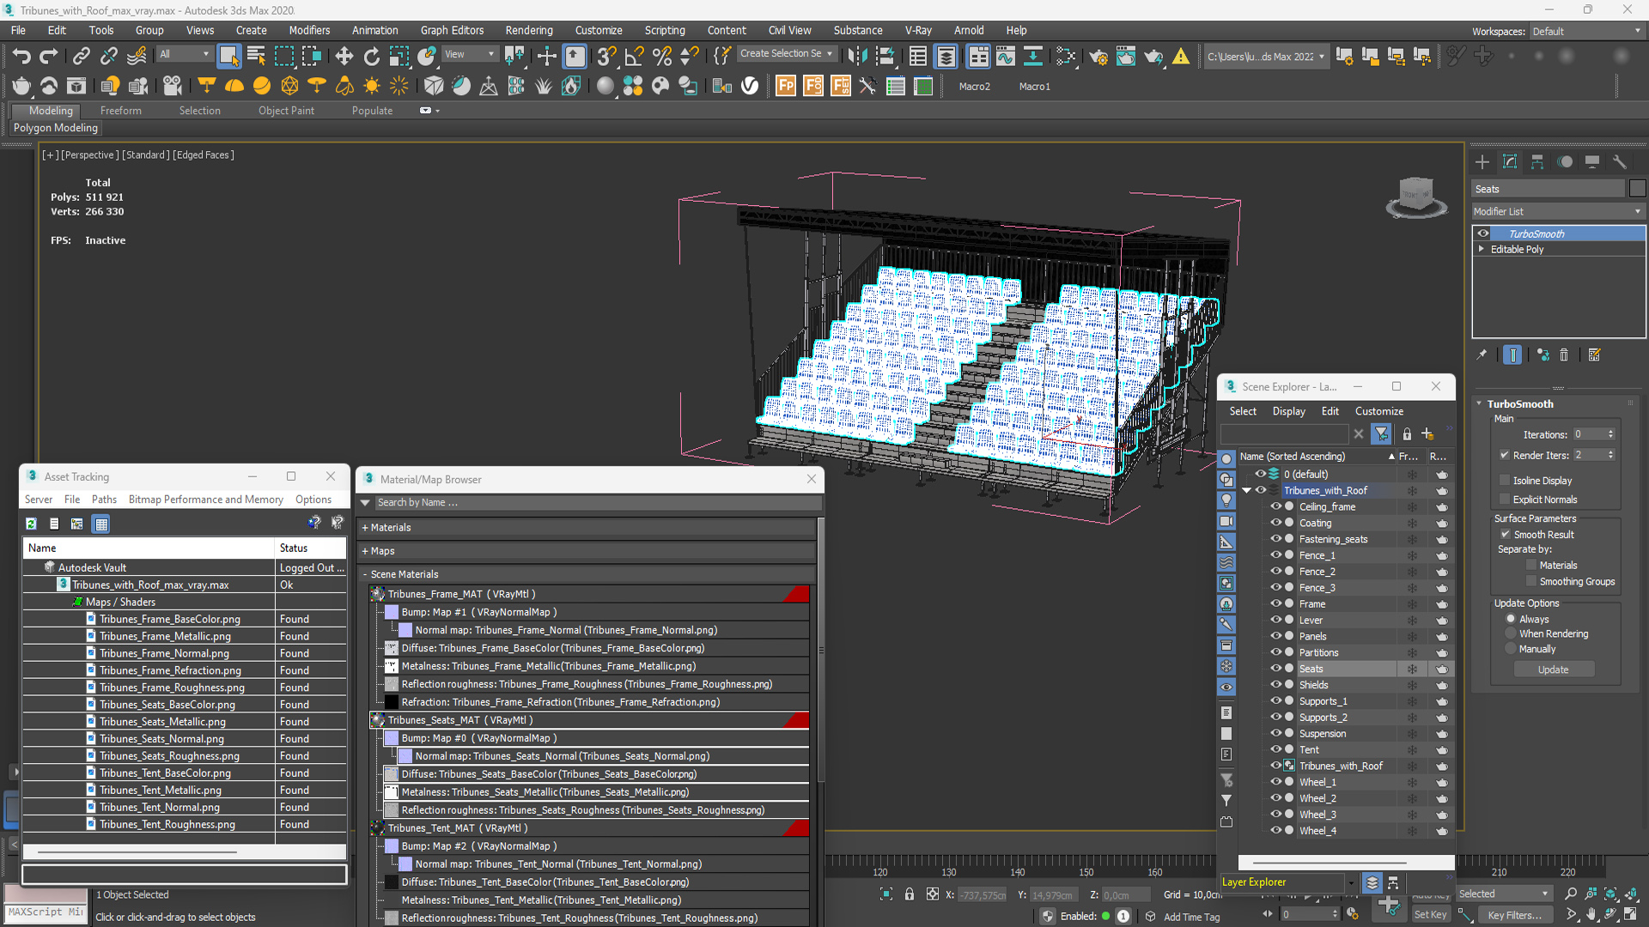Open the Graph Editors menu
Screen dimensions: 1649x927
(x=452, y=30)
